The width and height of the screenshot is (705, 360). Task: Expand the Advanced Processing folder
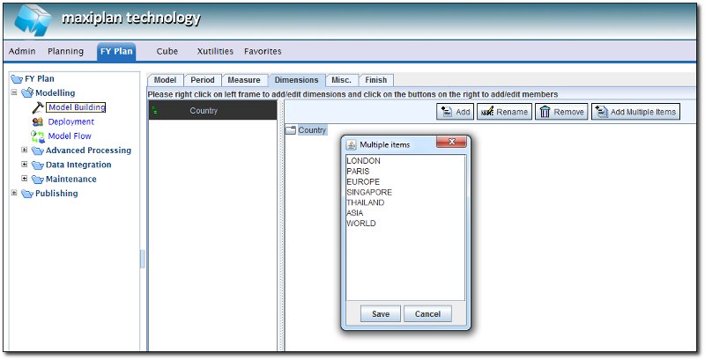[x=25, y=151]
